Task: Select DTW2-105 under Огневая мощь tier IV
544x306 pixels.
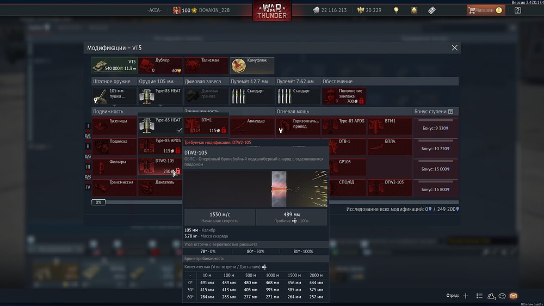Action: 390,187
